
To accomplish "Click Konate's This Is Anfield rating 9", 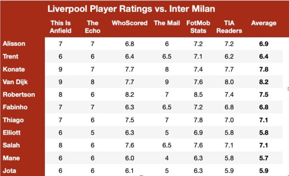I will [61, 69].
